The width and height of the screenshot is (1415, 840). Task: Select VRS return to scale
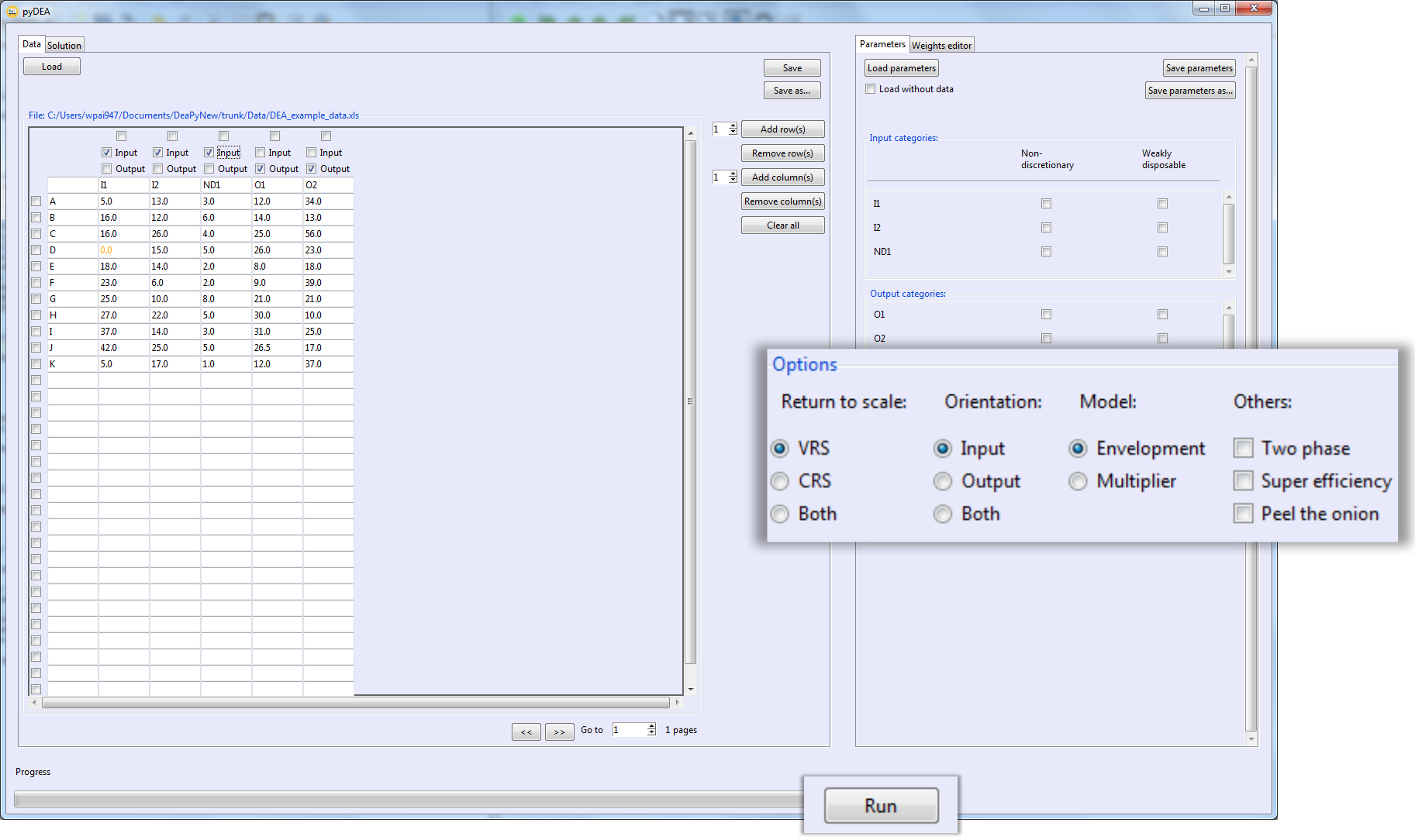780,449
